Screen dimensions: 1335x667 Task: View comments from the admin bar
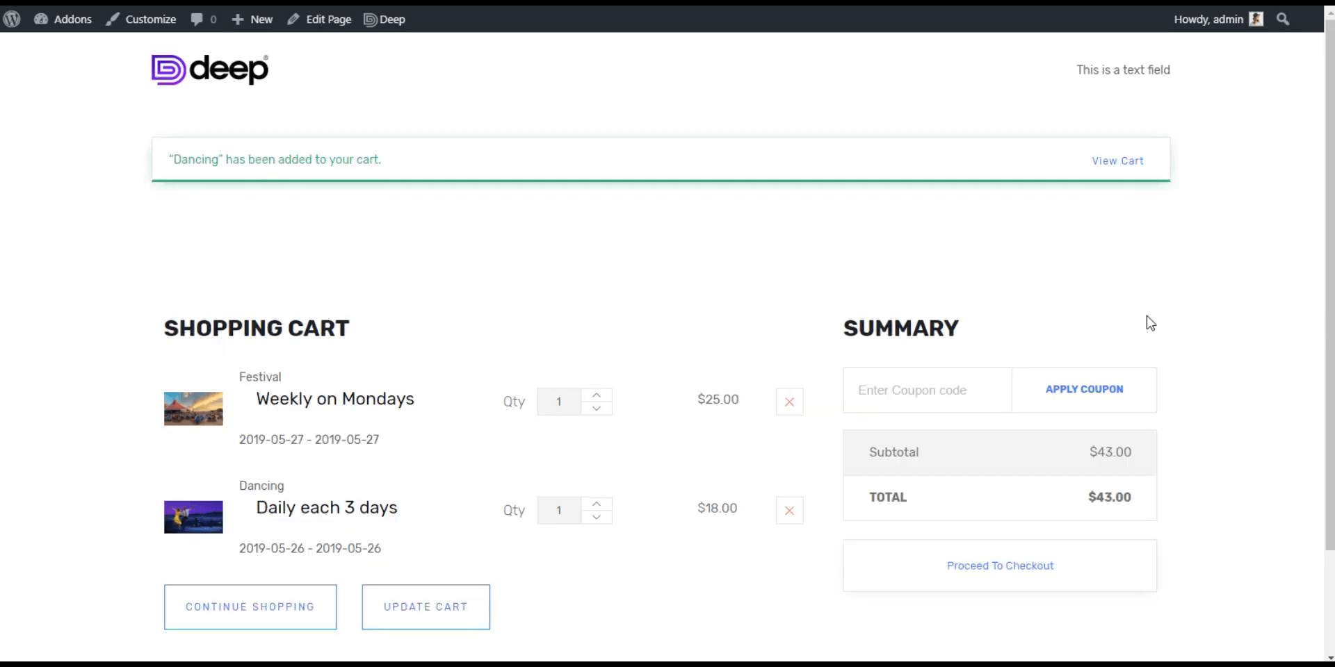204,19
